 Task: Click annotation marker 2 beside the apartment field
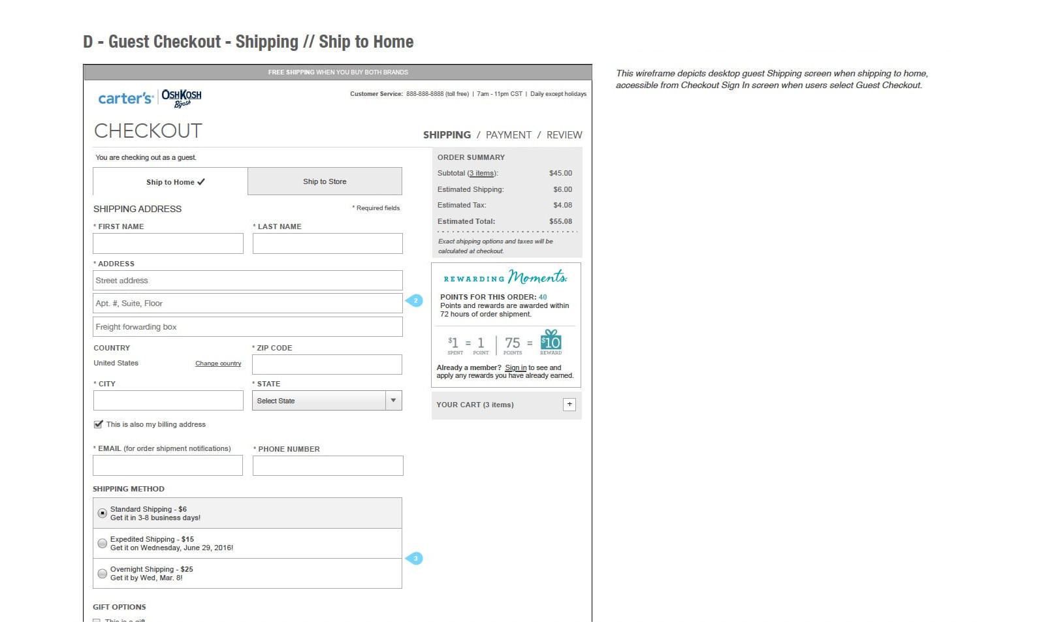(x=415, y=301)
